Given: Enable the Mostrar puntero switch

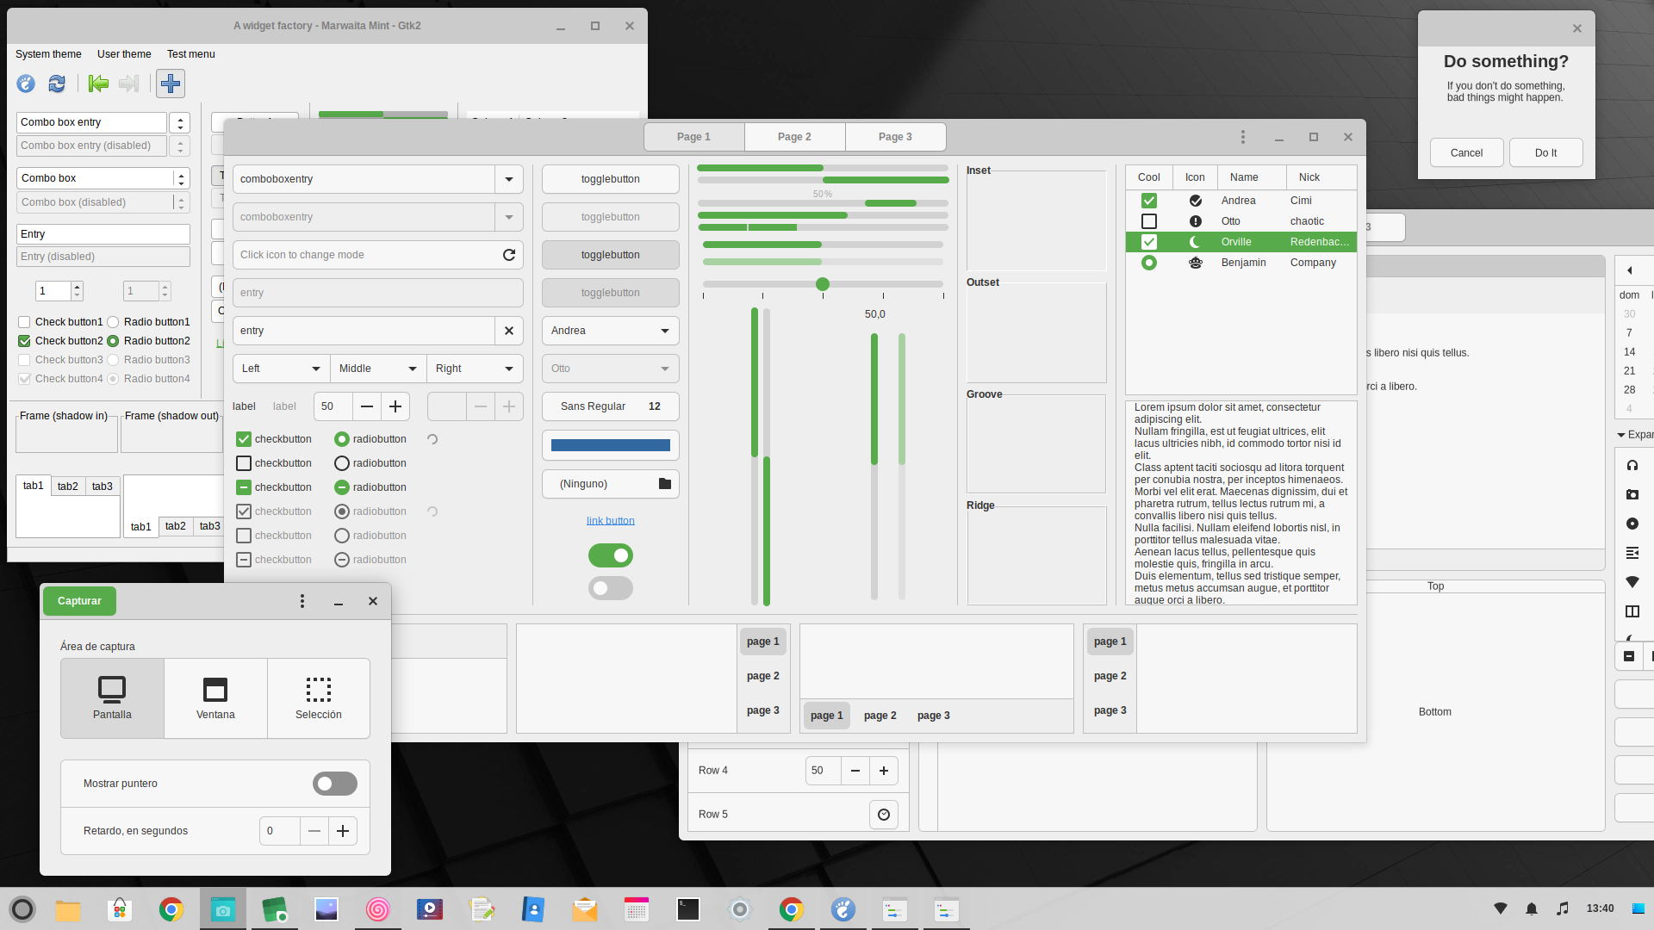Looking at the screenshot, I should 334,783.
